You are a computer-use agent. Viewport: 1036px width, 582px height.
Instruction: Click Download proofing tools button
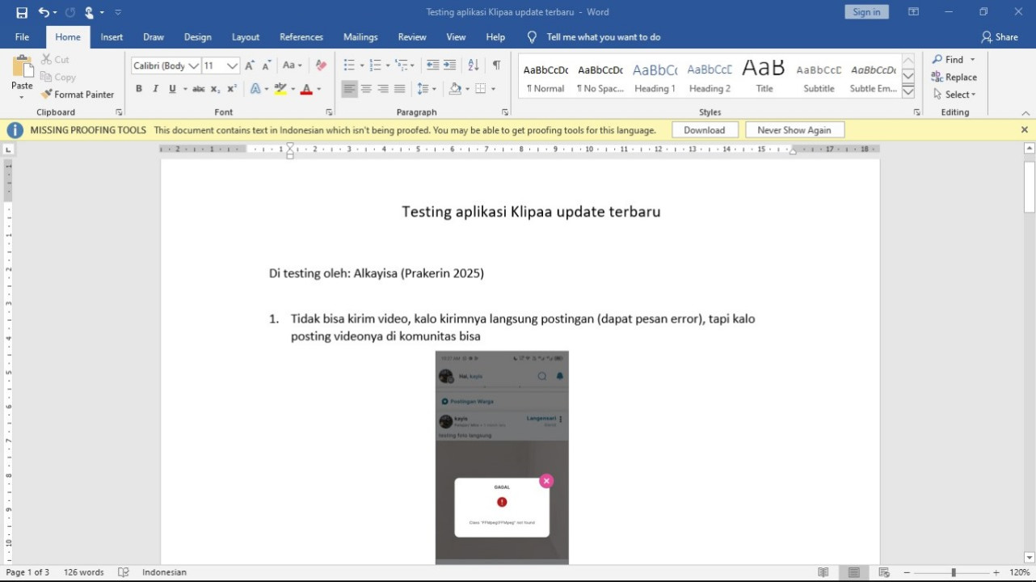[x=704, y=130]
